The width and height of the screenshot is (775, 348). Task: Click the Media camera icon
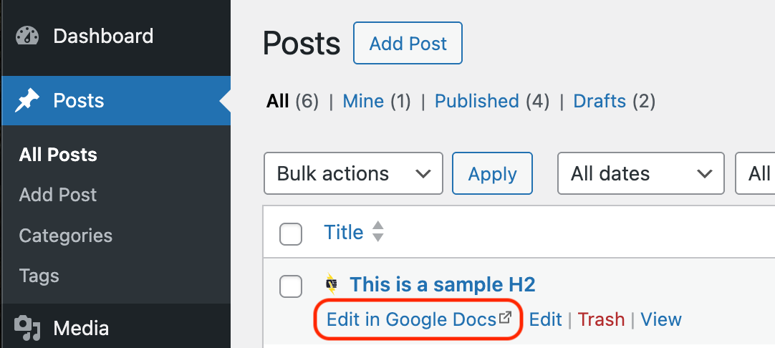coord(27,328)
